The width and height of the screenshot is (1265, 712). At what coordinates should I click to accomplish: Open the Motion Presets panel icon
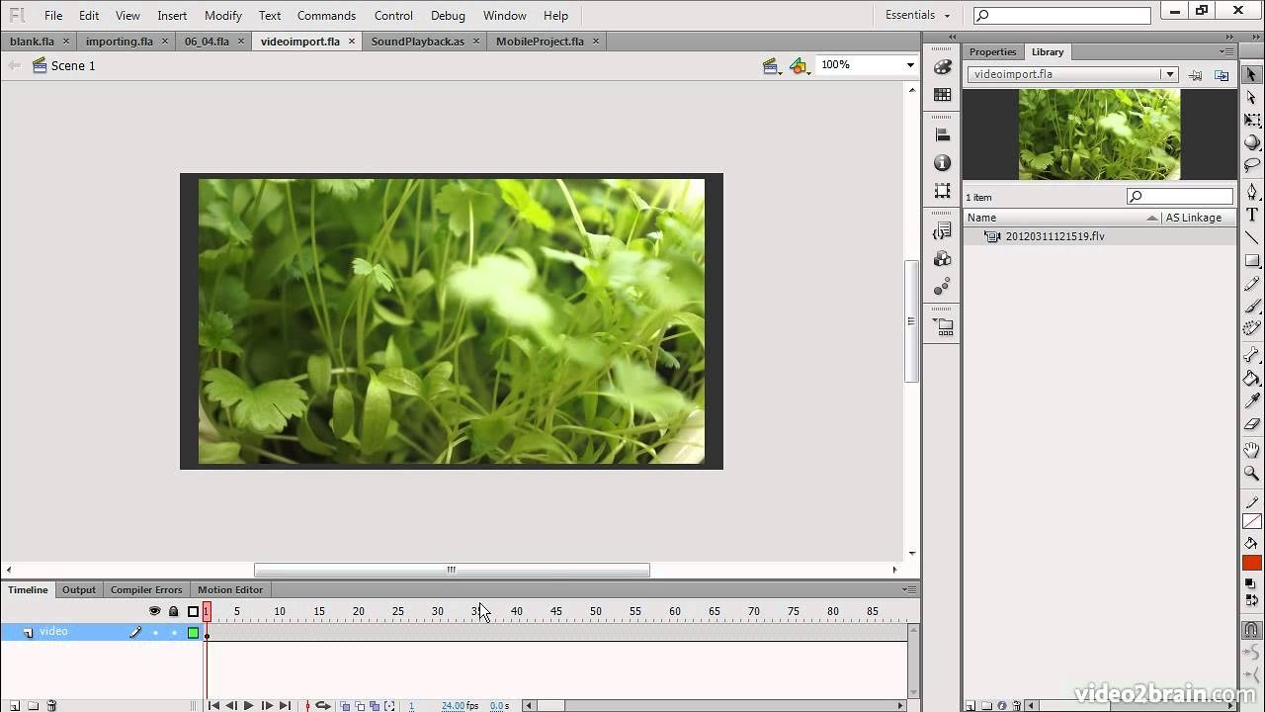[x=943, y=287]
